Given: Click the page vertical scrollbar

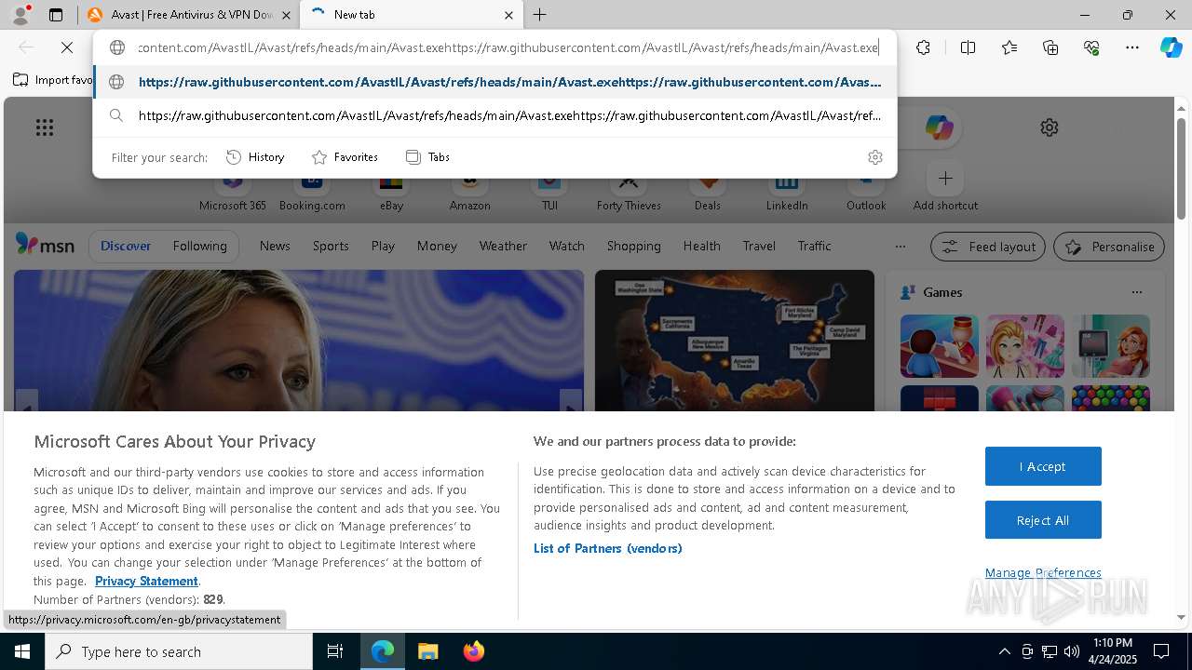Looking at the screenshot, I should click(x=1182, y=167).
